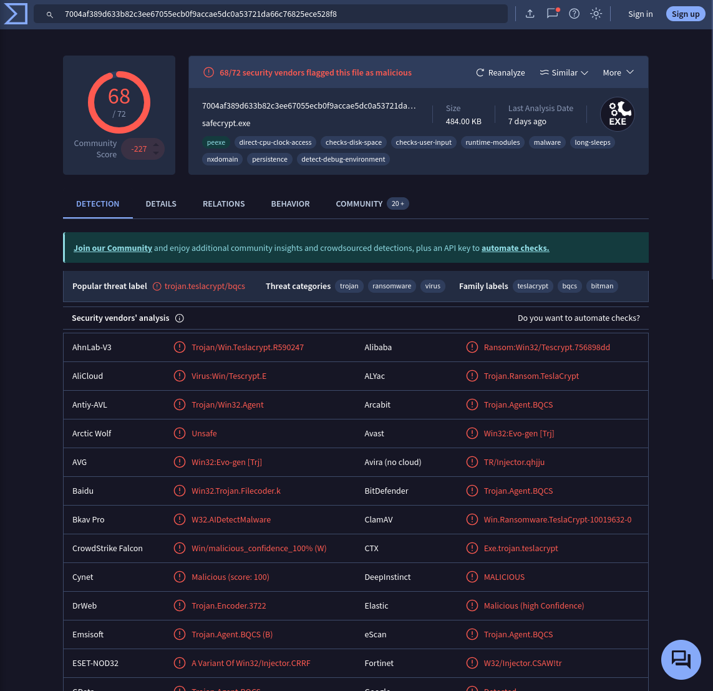Vote down the community score arrow
713x691 pixels.
(x=156, y=153)
